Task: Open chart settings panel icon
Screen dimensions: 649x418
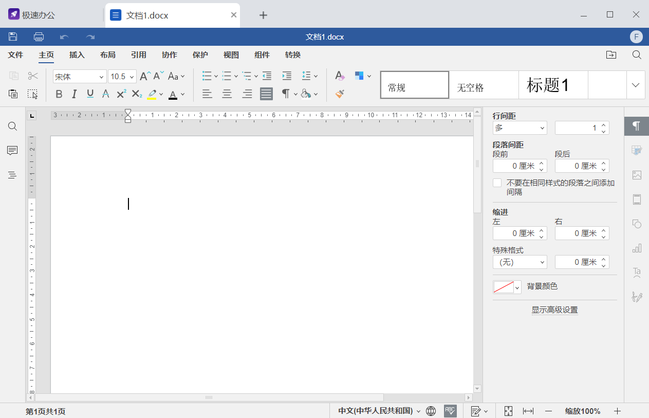Action: pos(637,248)
